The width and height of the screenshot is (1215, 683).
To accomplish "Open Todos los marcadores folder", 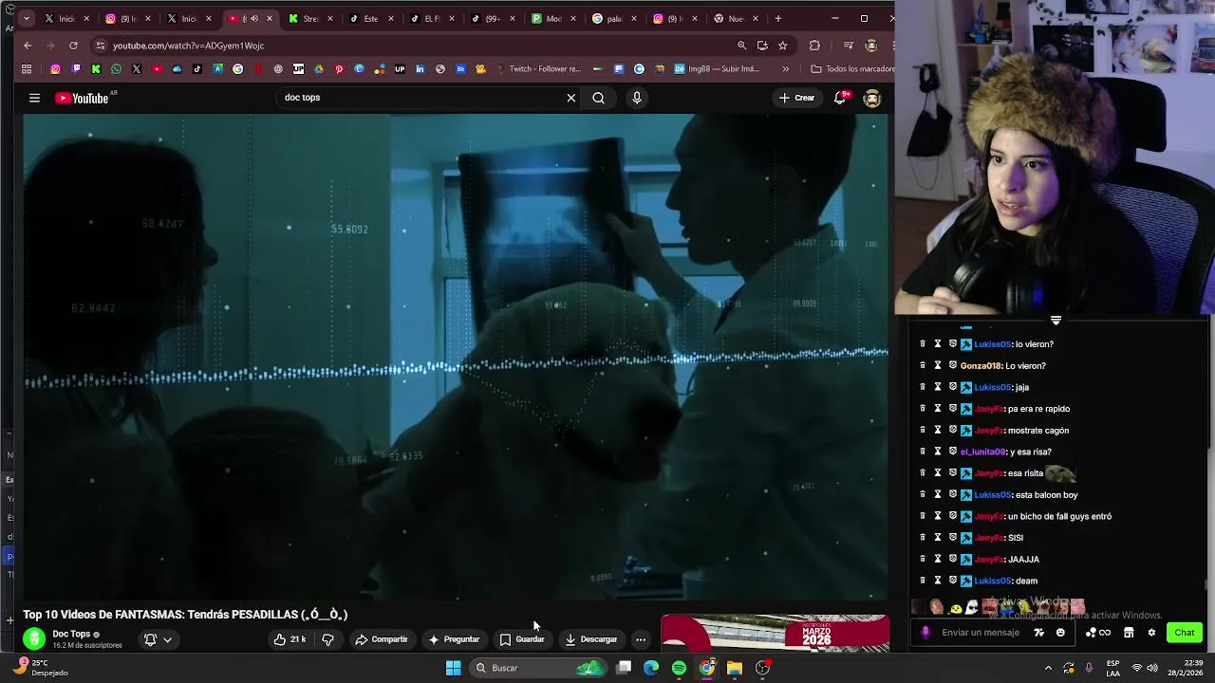I will [851, 69].
